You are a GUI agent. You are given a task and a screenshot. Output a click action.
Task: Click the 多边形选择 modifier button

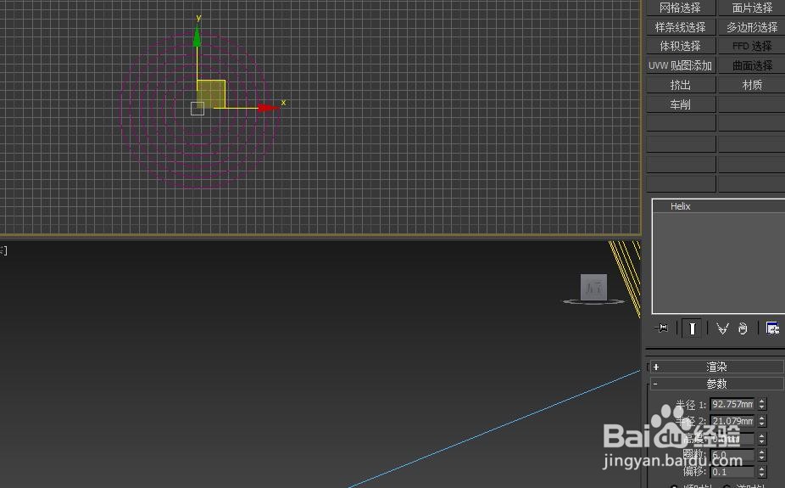[x=752, y=26]
